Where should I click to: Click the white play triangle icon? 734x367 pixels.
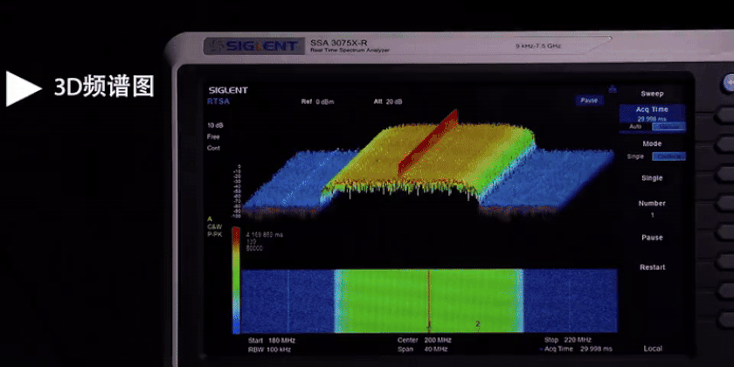[23, 88]
